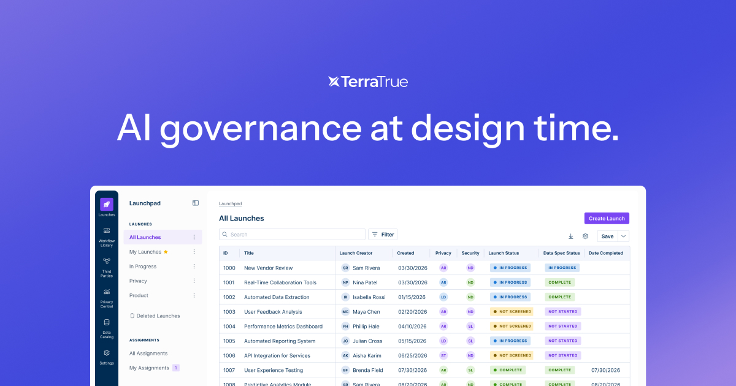Image resolution: width=736 pixels, height=386 pixels.
Task: Click the SL security badge in row 1004
Action: (x=470, y=327)
